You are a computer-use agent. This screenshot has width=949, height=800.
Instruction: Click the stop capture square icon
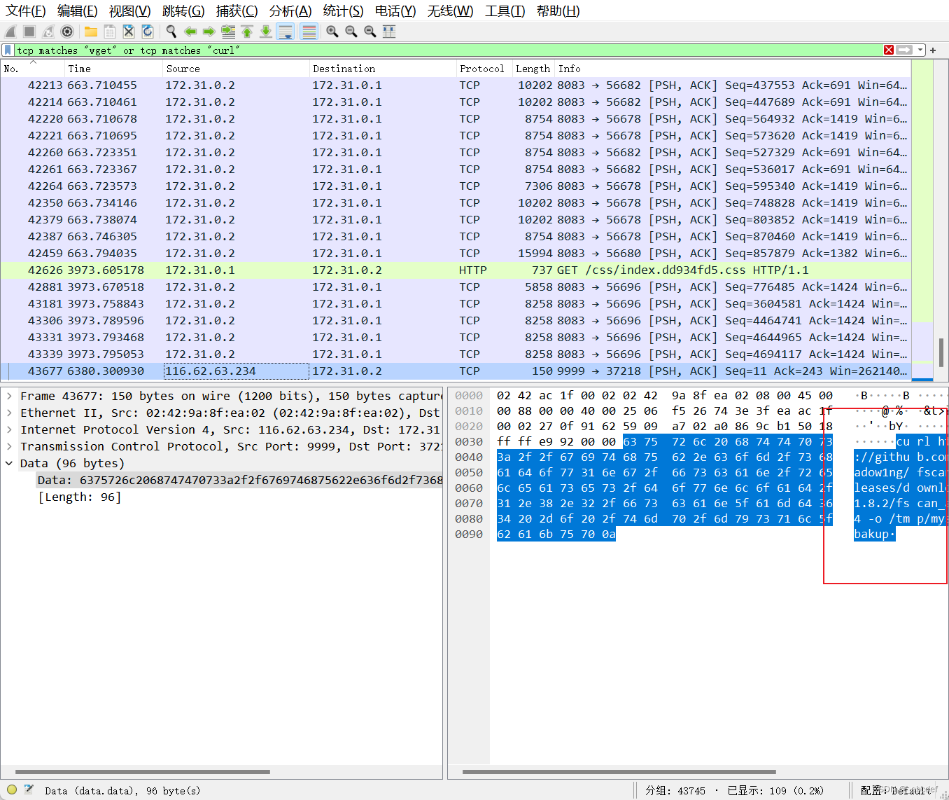(29, 32)
